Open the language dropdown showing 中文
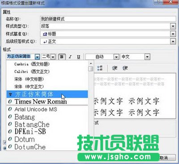 [147, 57]
